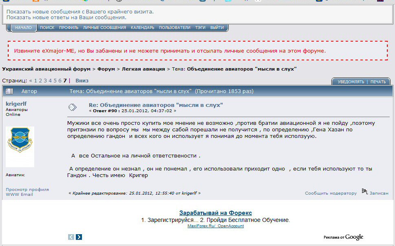Image resolution: width=395 pixels, height=246 pixels.
Task: Click the post message icon beside reply title
Action: [72, 107]
